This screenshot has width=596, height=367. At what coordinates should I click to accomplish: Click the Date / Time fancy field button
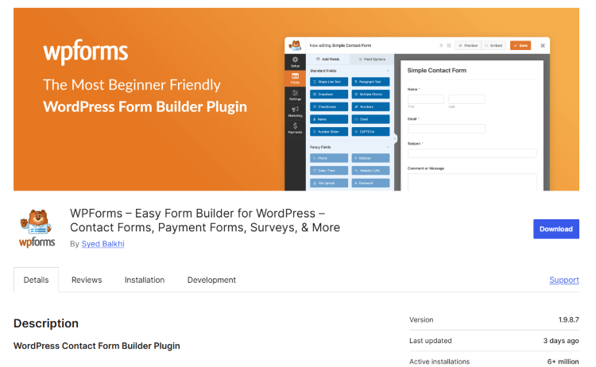click(329, 171)
